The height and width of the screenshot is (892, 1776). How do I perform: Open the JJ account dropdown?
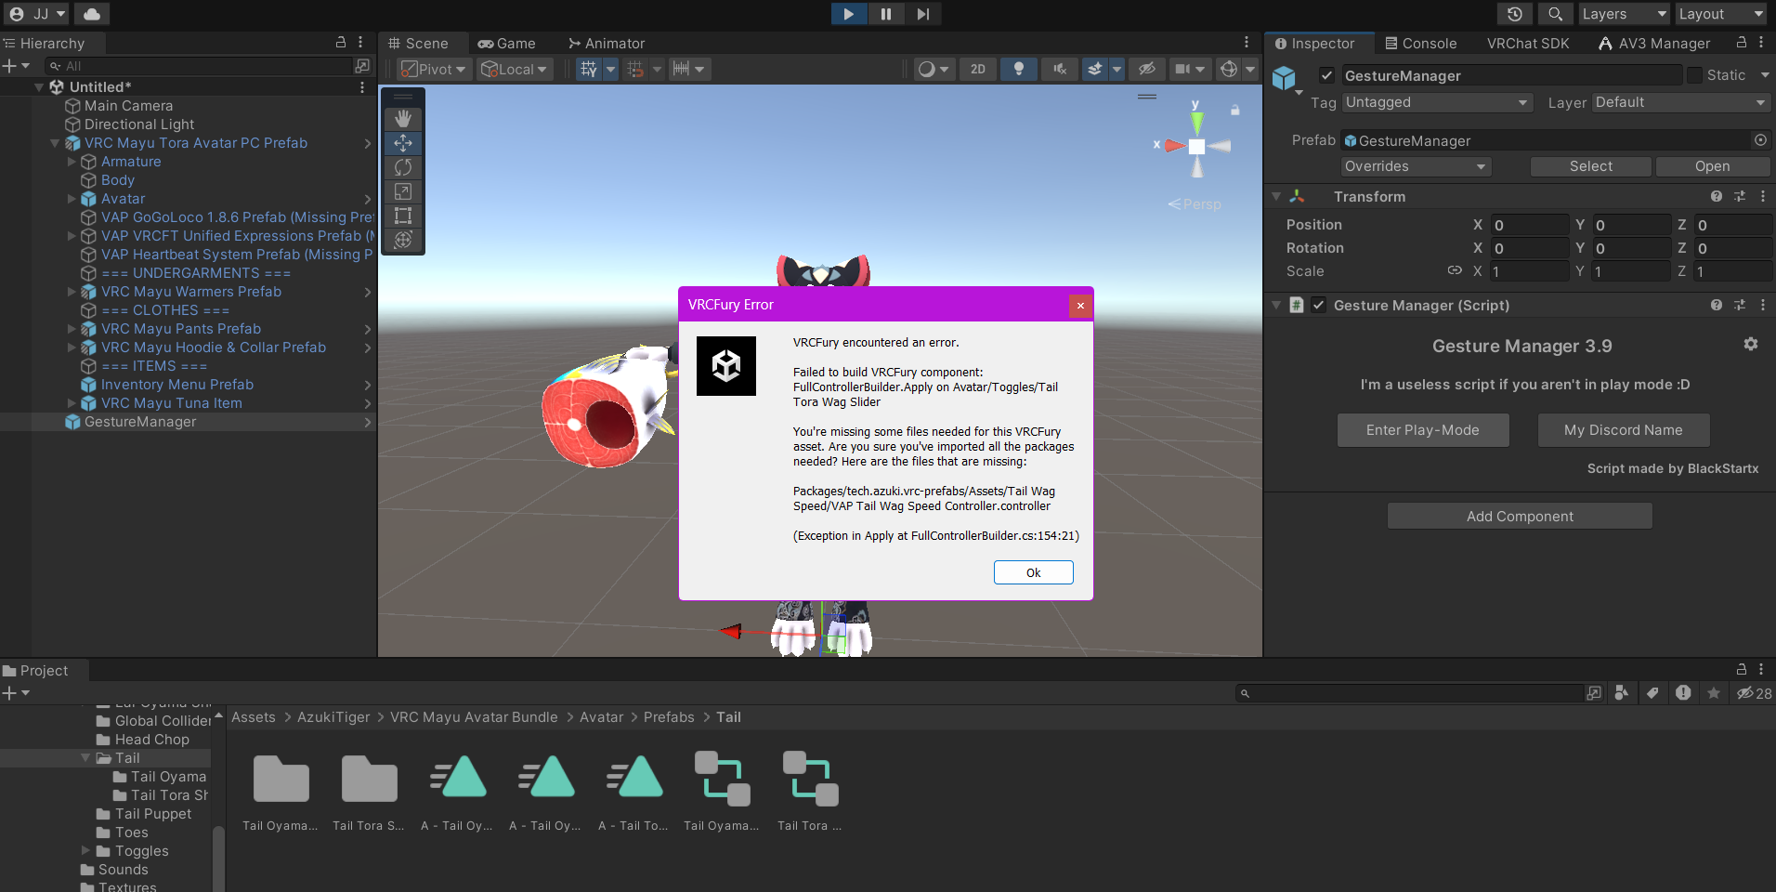(37, 14)
